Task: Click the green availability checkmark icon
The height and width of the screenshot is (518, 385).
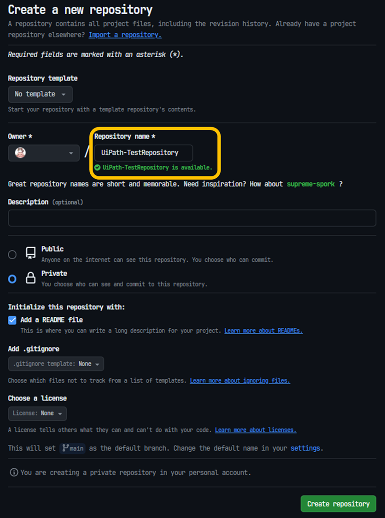Action: click(97, 168)
